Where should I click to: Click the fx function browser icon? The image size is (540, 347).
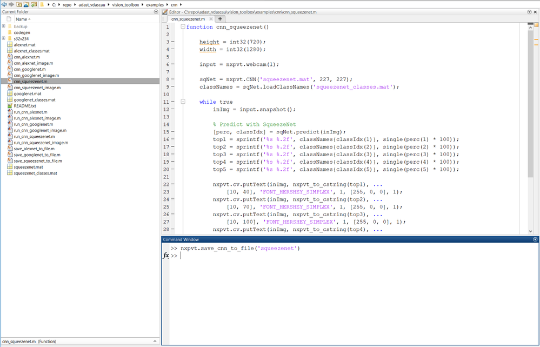pyautogui.click(x=165, y=256)
